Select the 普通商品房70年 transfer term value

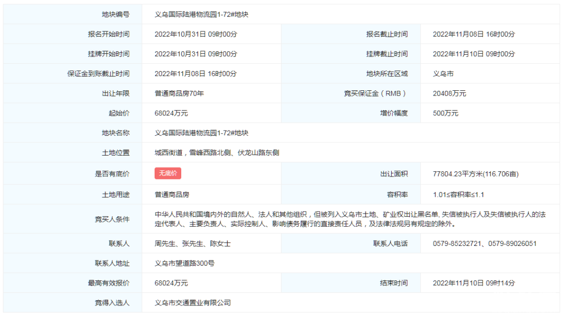click(179, 94)
